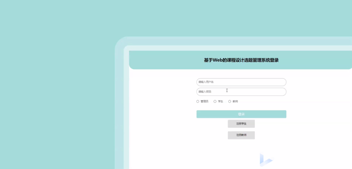352x169 pixels.
Task: Select the 管理员 radio button
Action: [x=198, y=101]
